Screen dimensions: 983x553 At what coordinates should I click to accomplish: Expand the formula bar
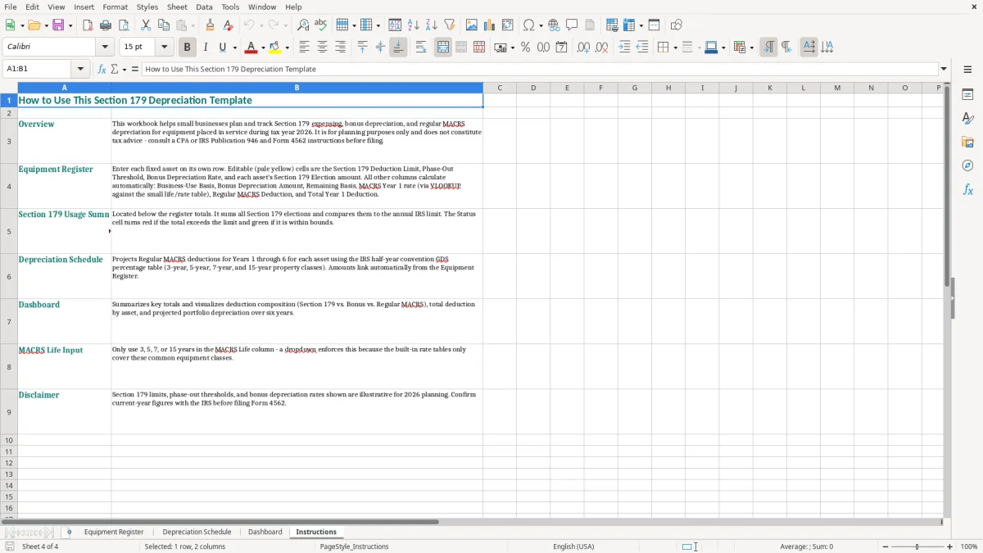click(x=944, y=69)
